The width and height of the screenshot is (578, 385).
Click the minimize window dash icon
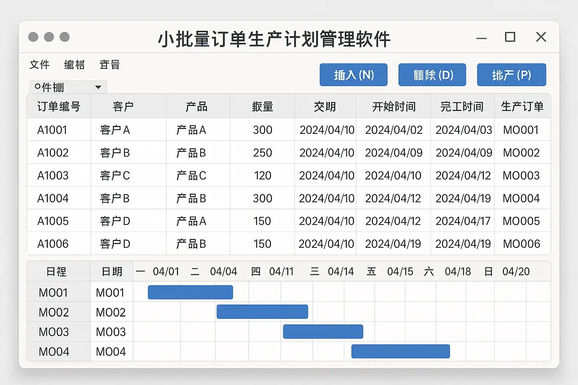[x=481, y=38]
